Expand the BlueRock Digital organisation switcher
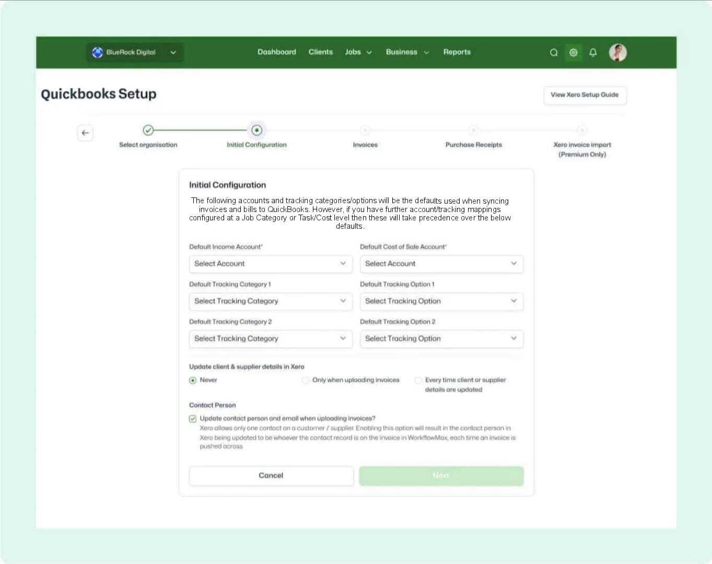The width and height of the screenshot is (712, 564). (x=135, y=52)
